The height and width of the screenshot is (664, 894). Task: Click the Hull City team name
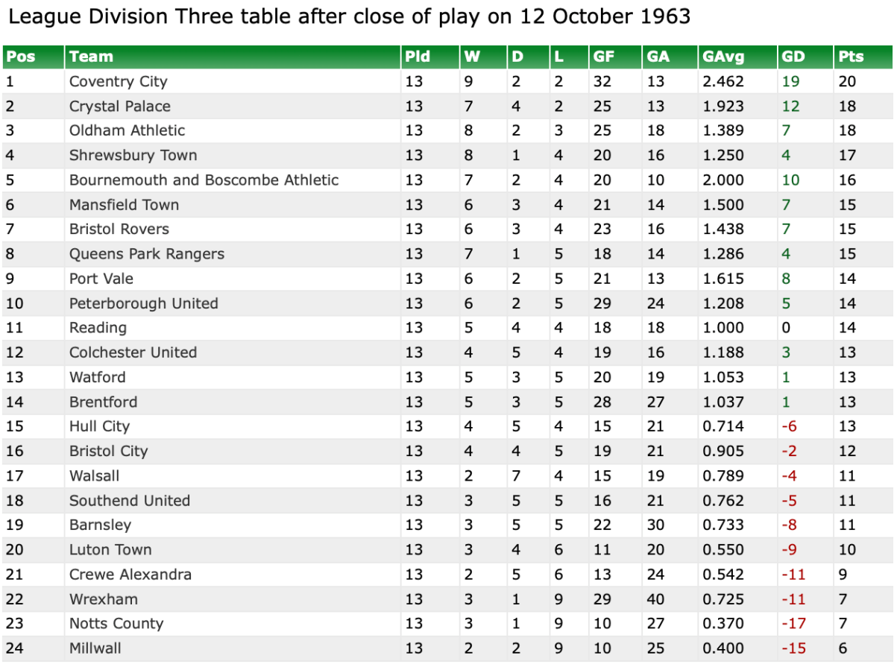tap(99, 426)
